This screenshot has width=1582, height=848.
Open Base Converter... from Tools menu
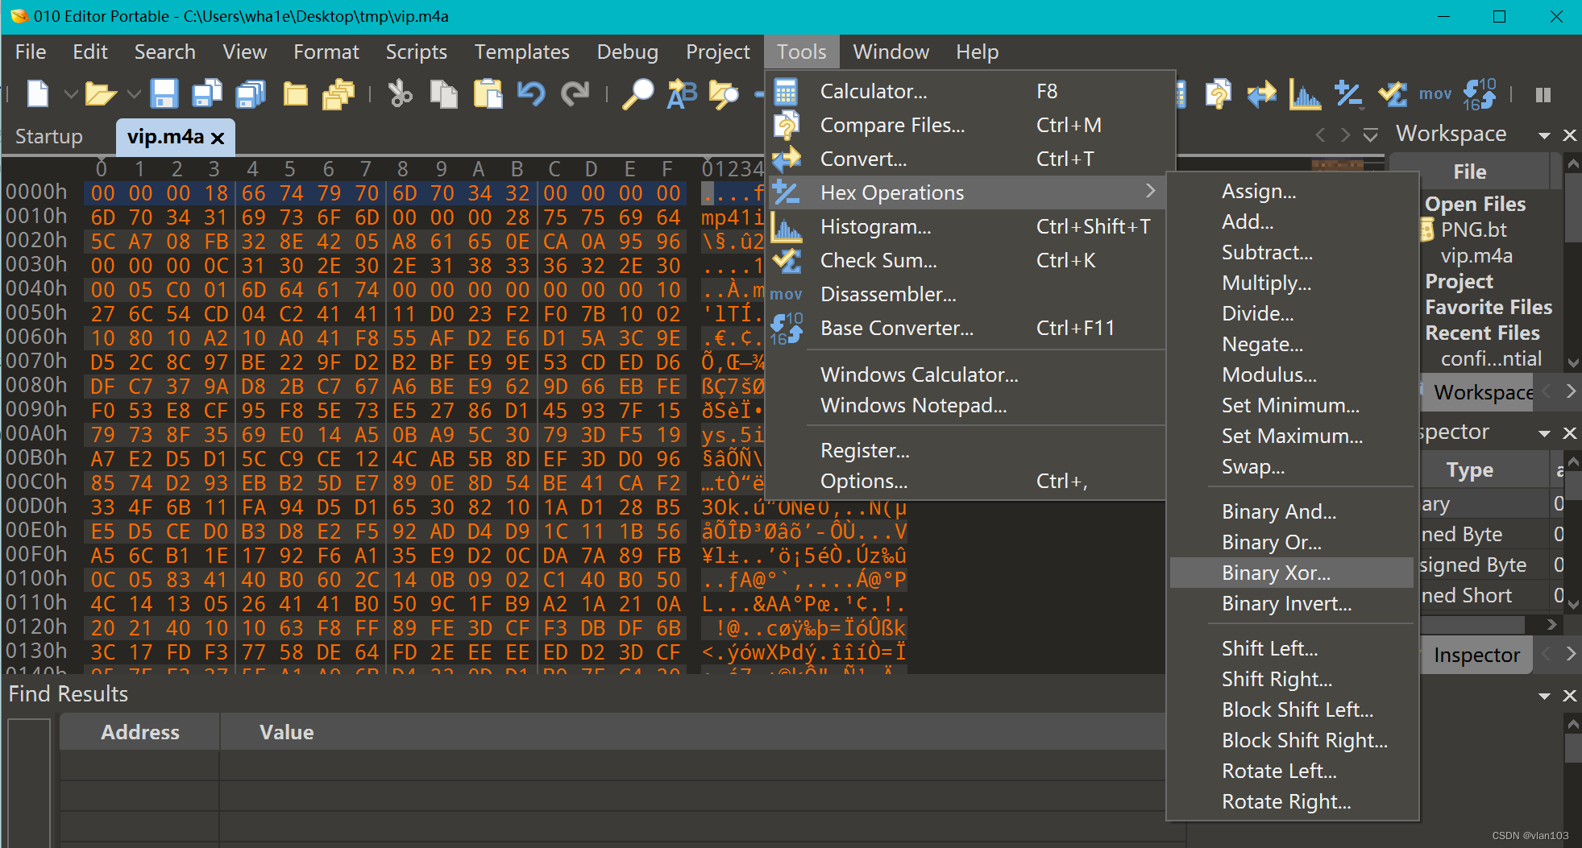[x=967, y=328]
